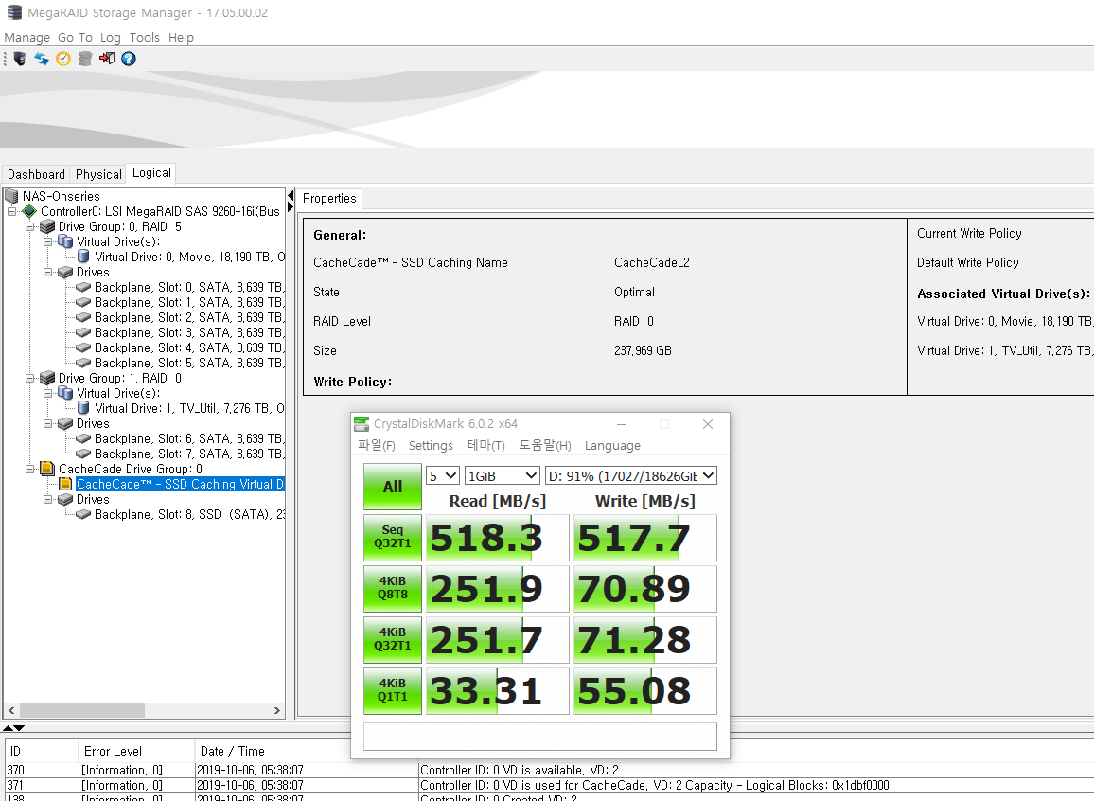Open the Tools menu
The image size is (1094, 801).
pyautogui.click(x=145, y=38)
